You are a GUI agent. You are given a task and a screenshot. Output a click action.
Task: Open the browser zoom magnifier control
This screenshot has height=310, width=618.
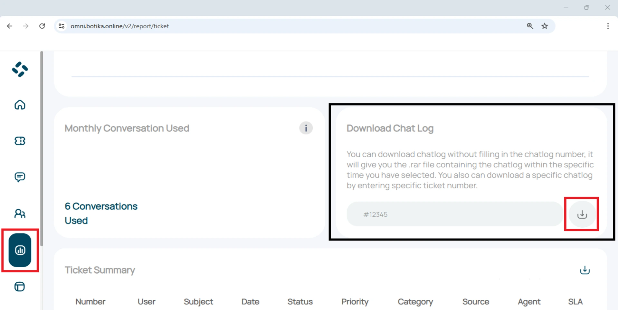click(x=530, y=26)
